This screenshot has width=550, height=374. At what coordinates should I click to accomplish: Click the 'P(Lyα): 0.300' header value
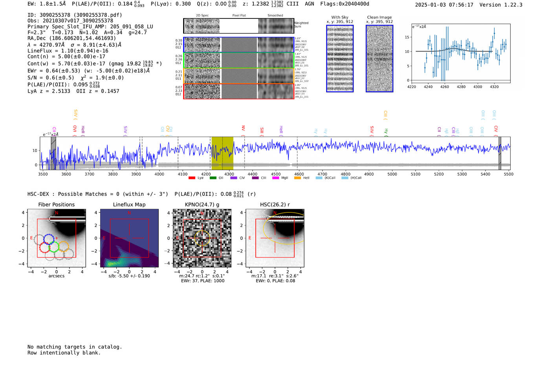[170, 4]
